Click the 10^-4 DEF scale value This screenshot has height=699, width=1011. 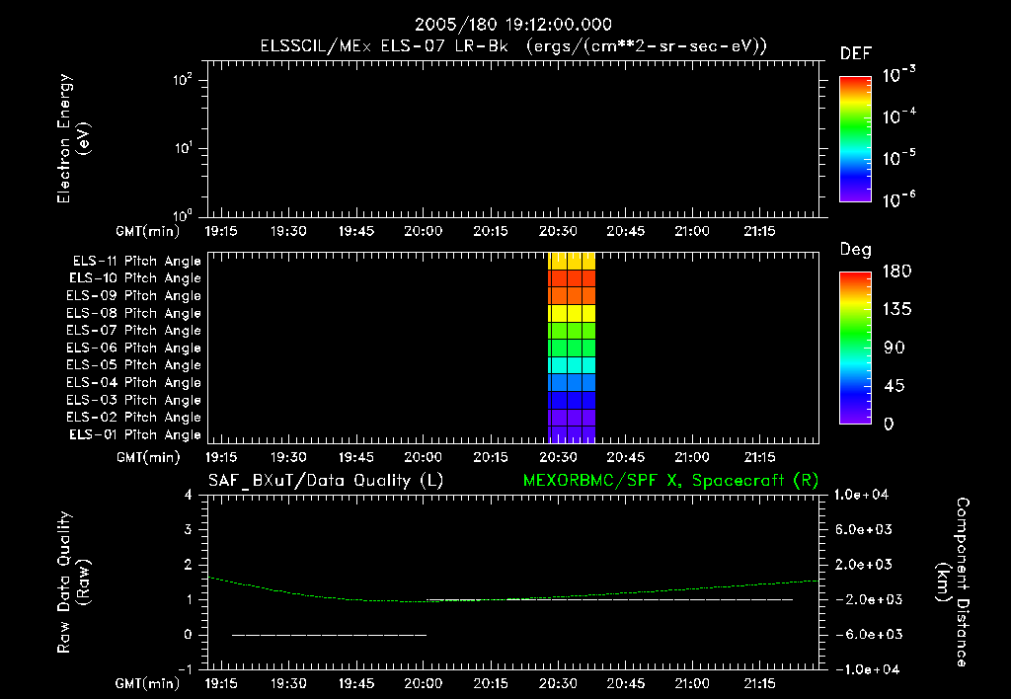tap(898, 116)
